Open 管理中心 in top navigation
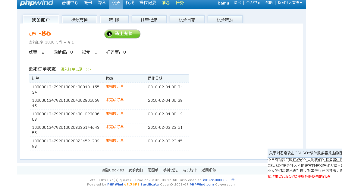Viewport: 342px width, 190px height. [70, 3]
